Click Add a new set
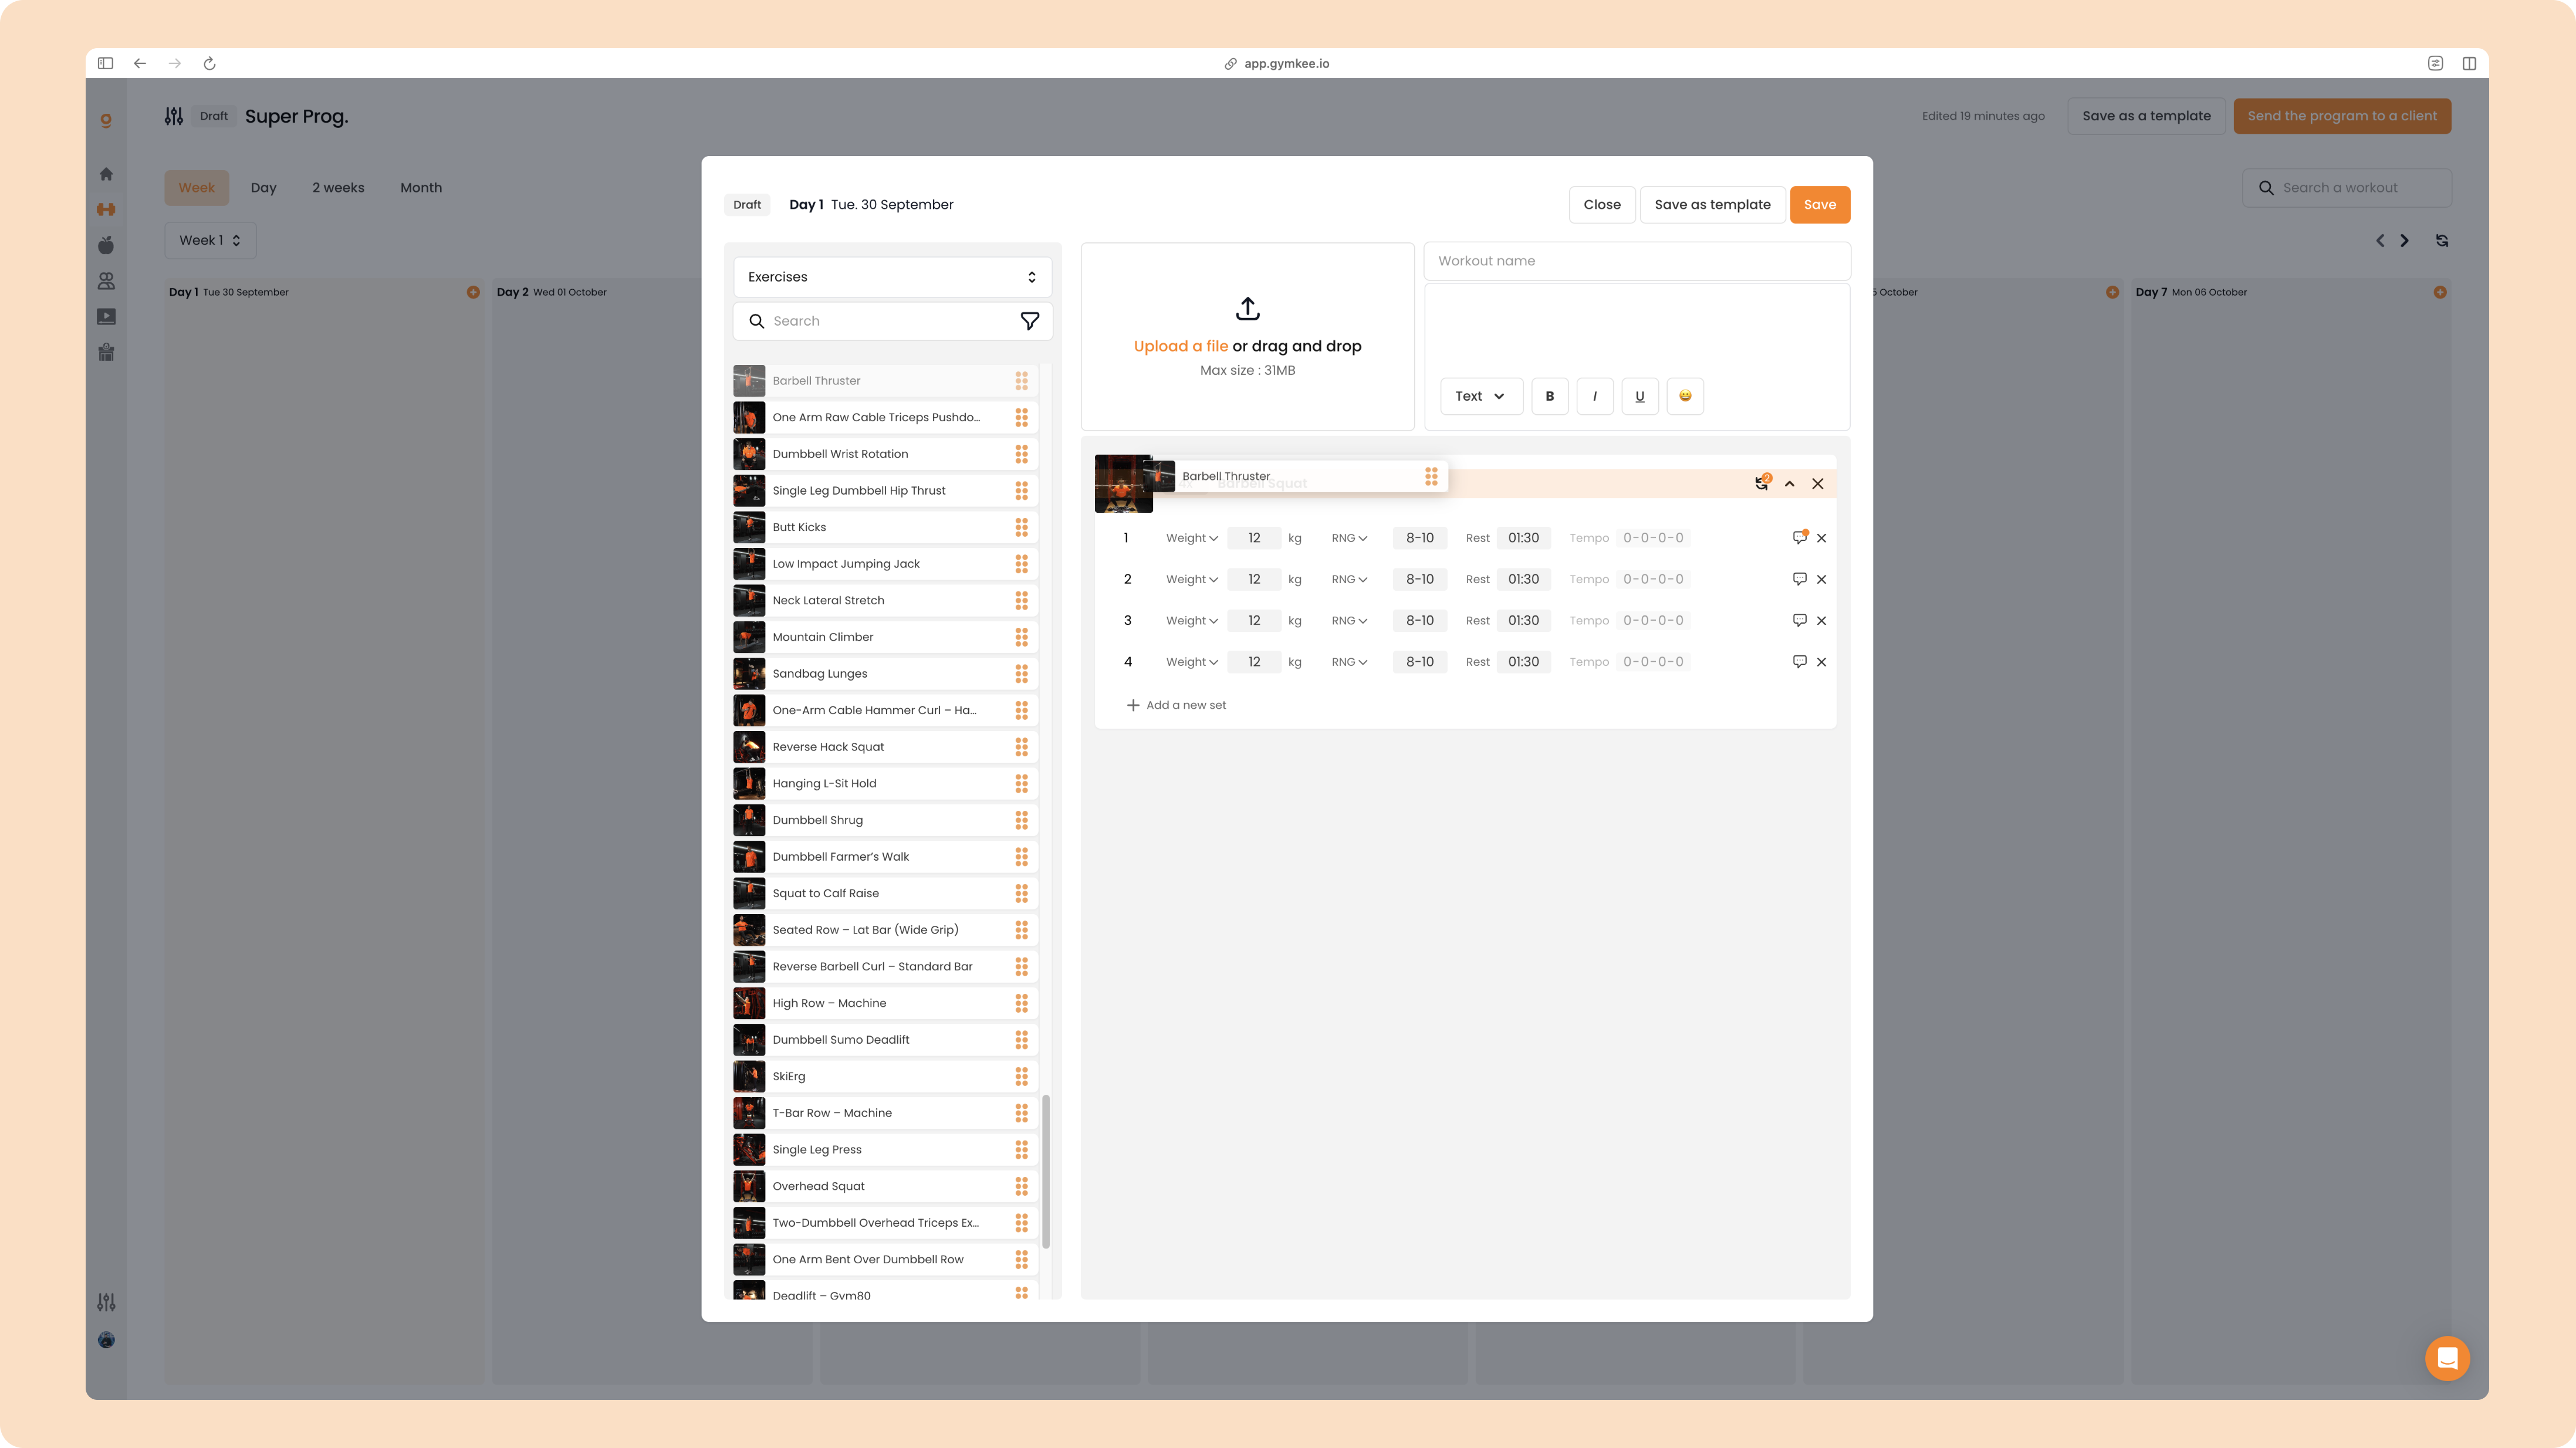The width and height of the screenshot is (2576, 1448). pyautogui.click(x=1176, y=705)
